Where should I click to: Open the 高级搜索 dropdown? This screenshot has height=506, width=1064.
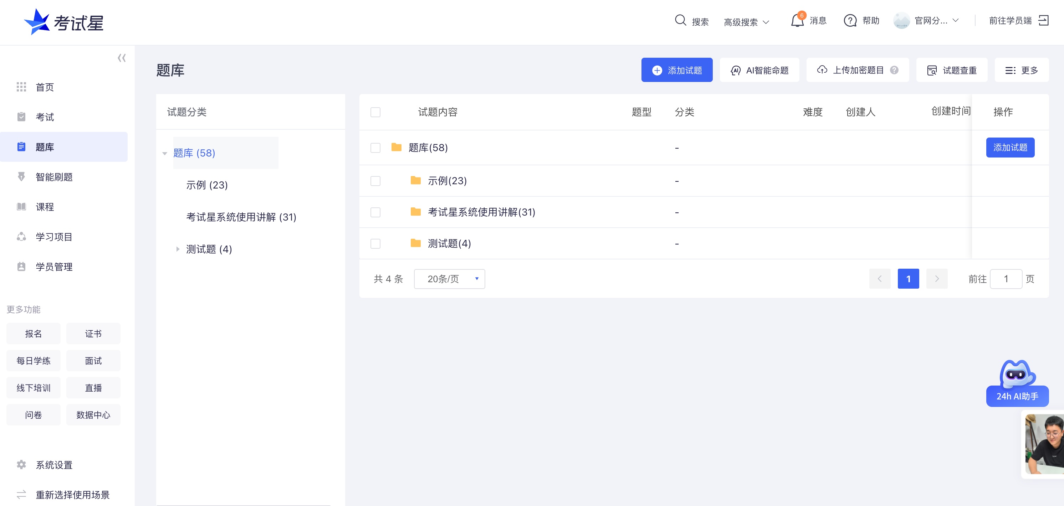[x=746, y=22]
